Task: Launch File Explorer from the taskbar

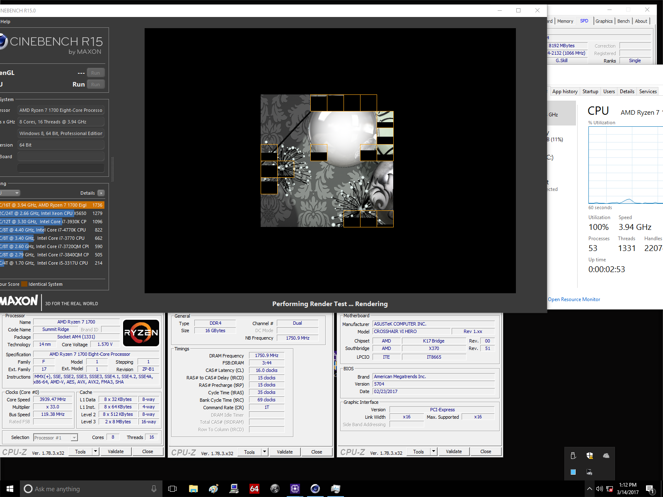Action: pos(193,489)
